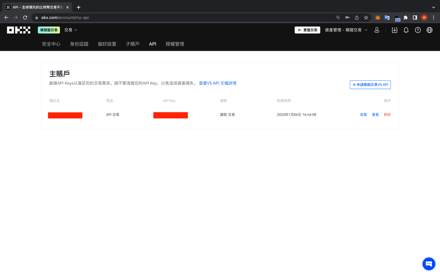440x275 pixels.
Task: Open the help question mark icon
Action: (418, 30)
